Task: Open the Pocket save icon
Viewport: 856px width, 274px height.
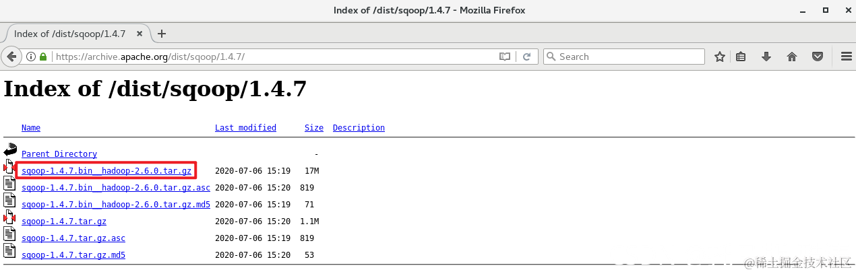Action: pyautogui.click(x=818, y=57)
